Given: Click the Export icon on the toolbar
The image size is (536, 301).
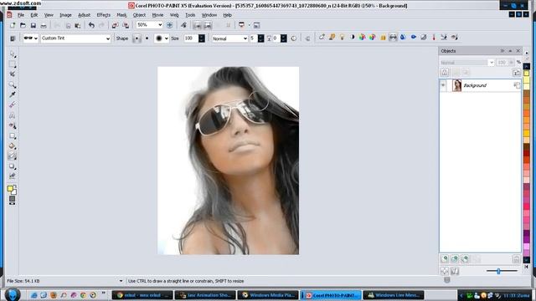Looking at the screenshot, I should coord(126,25).
